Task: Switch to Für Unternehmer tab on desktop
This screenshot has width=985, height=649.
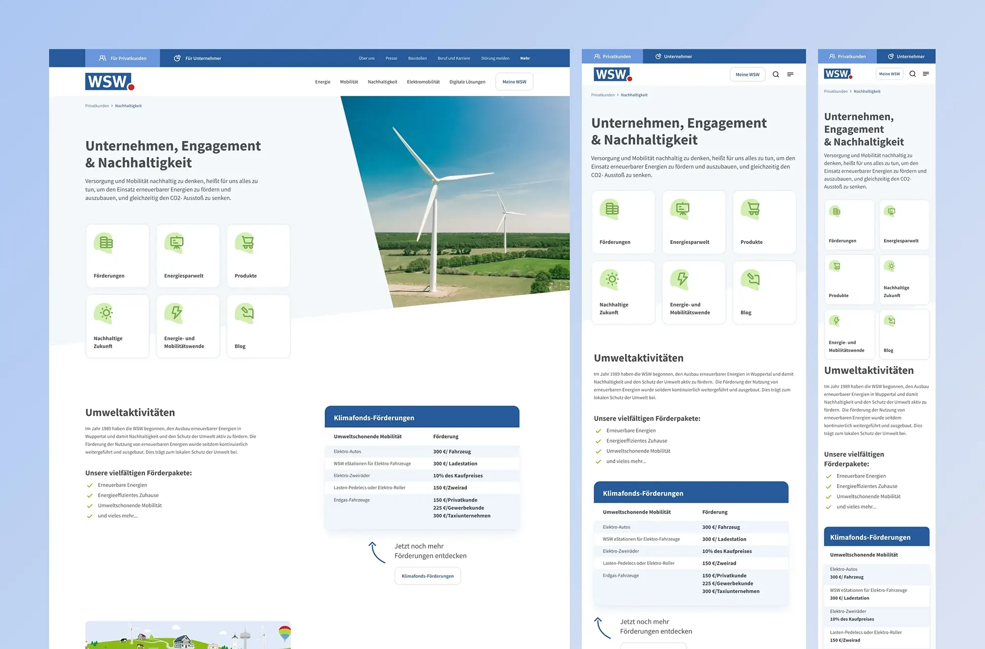Action: [x=197, y=58]
